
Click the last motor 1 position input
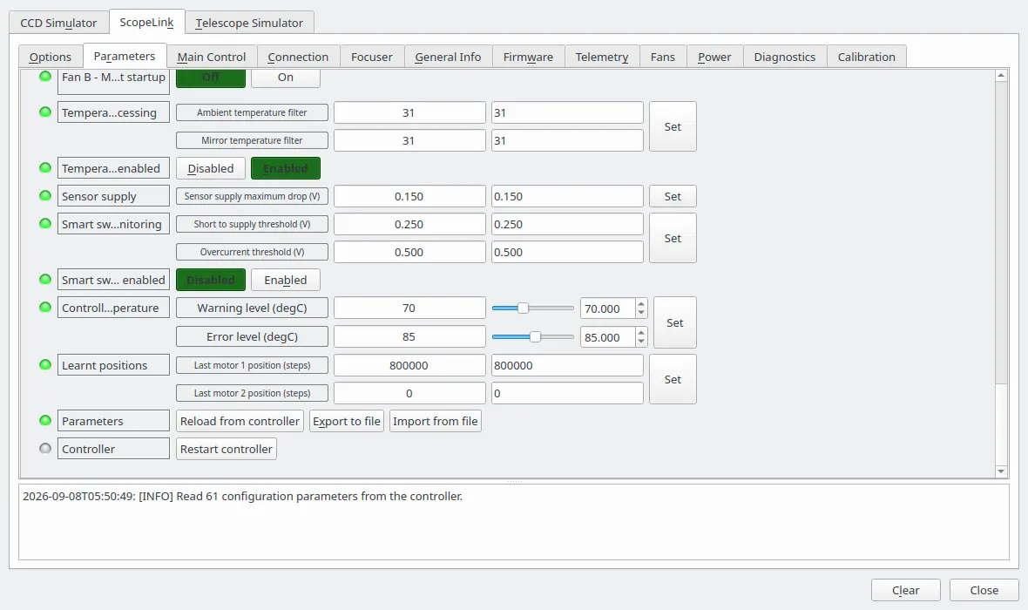[567, 365]
